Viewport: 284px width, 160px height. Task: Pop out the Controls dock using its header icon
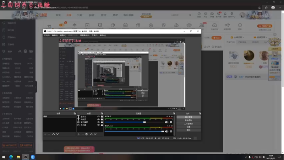(200, 113)
